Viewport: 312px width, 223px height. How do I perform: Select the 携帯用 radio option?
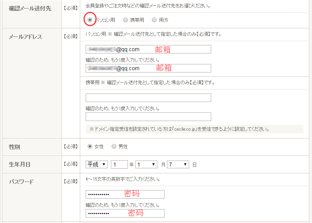126,20
